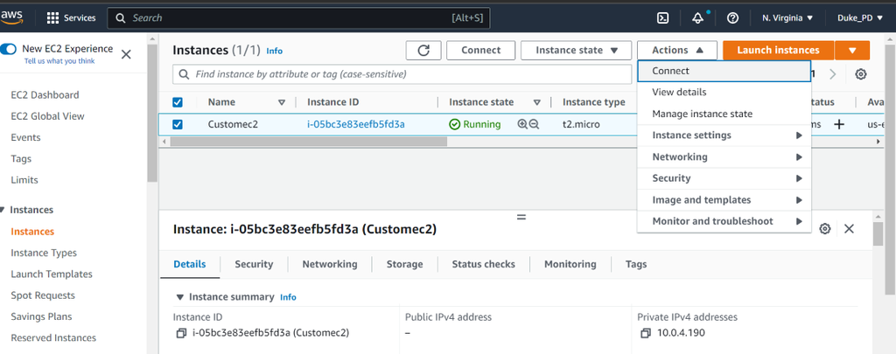Switch to the Details tab
Image resolution: width=896 pixels, height=354 pixels.
[x=190, y=264]
